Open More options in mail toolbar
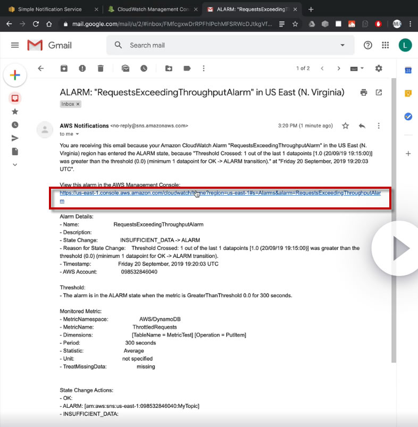The width and height of the screenshot is (418, 427). coord(204,69)
